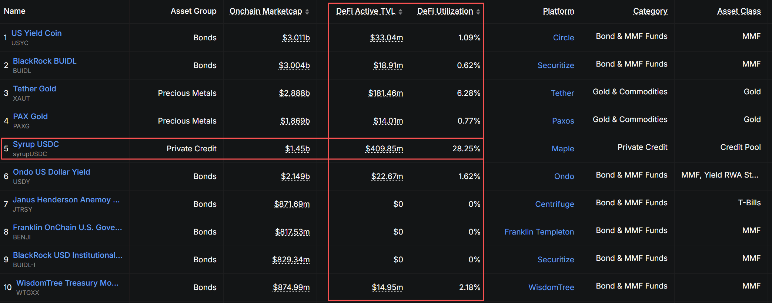Open PAX Gold asset details
The width and height of the screenshot is (772, 303).
pyautogui.click(x=30, y=116)
